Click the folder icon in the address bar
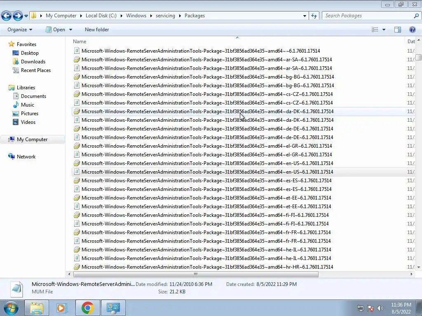Screen dimensions: 422x316 [34, 15]
